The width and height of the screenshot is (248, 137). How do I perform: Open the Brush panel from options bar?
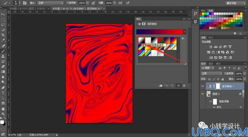click(x=25, y=3)
